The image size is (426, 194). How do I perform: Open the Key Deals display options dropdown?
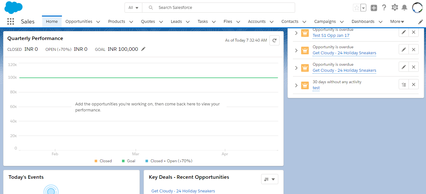pos(269,179)
